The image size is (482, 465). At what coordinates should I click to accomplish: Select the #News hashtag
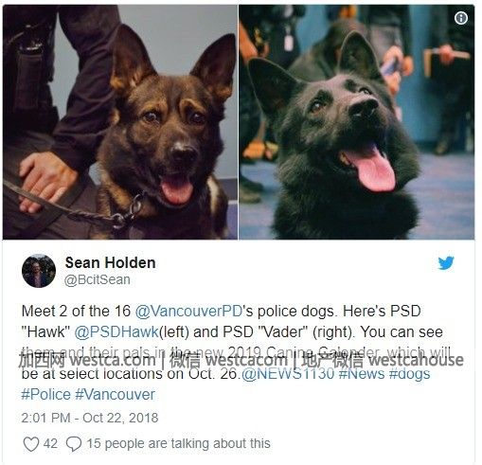tap(362, 374)
